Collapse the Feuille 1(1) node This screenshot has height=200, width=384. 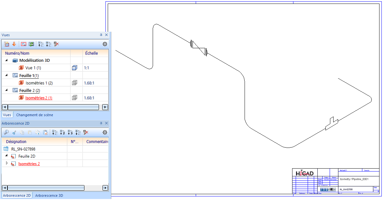6,75
